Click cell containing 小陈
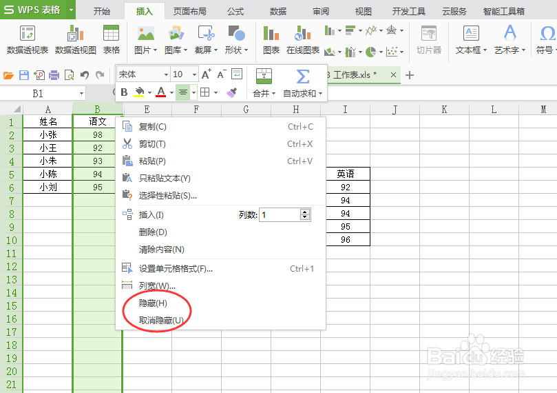 coord(48,174)
